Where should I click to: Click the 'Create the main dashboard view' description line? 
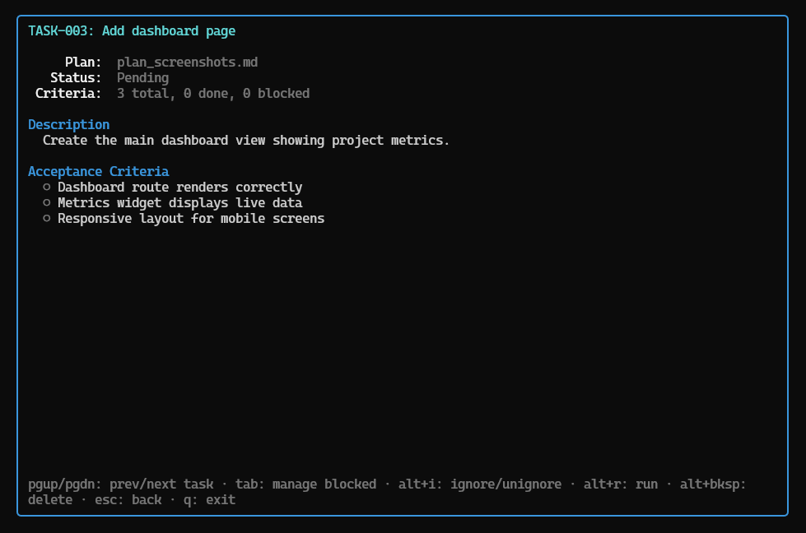[x=246, y=140]
